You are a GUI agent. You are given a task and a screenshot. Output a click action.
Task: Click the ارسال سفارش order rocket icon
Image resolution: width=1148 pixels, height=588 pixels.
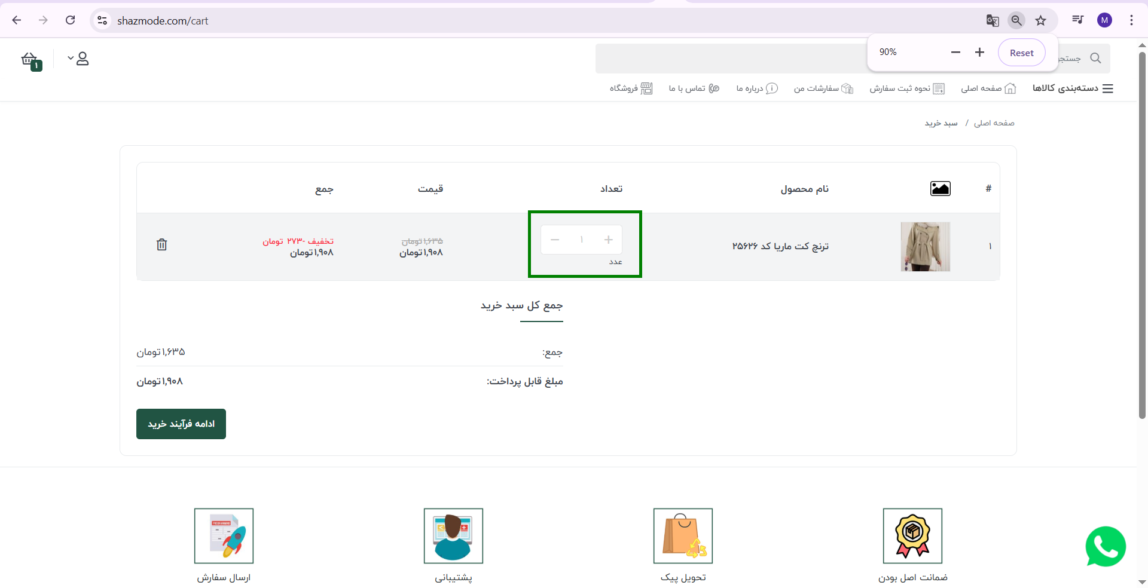pyautogui.click(x=224, y=536)
